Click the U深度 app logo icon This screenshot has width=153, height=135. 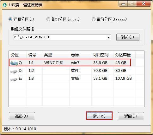pyautogui.click(x=4, y=5)
